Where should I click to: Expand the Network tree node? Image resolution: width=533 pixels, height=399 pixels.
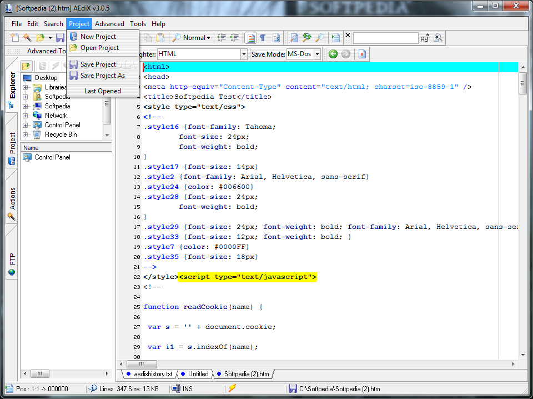point(25,116)
